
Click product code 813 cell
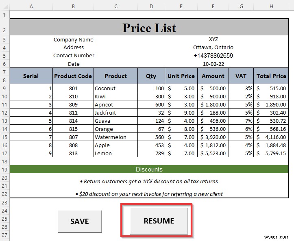(73, 153)
